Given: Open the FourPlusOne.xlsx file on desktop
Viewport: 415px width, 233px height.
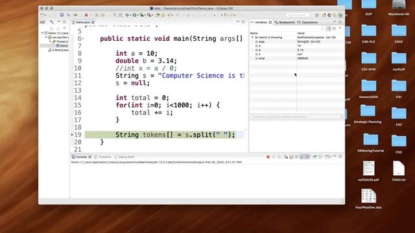Looking at the screenshot, I should [x=368, y=199].
